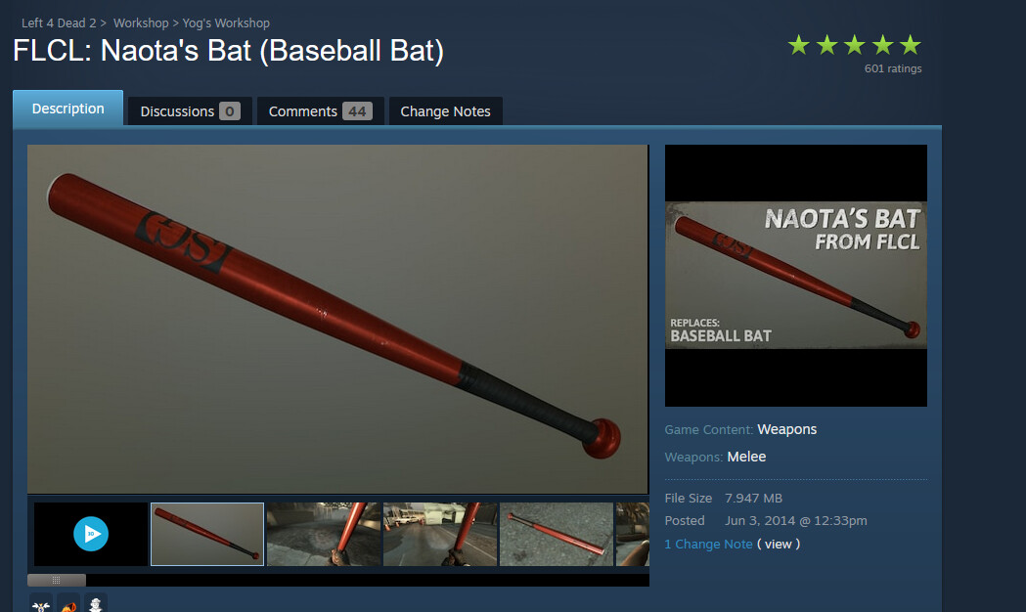The height and width of the screenshot is (612, 1026).
Task: Go to Left 4 Dead 2 breadcrumb
Action: click(59, 22)
